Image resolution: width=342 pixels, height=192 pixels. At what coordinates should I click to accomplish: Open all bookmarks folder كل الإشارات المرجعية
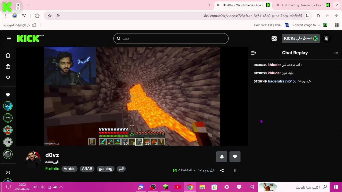click(20, 25)
